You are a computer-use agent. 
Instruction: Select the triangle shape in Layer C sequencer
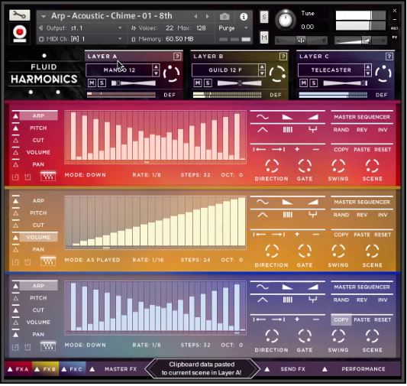(263, 300)
